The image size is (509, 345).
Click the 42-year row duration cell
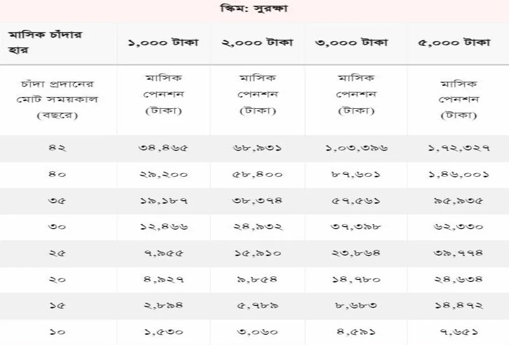click(x=57, y=148)
